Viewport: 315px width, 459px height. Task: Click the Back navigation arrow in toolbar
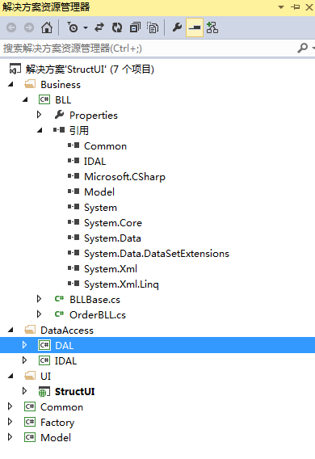coord(11,27)
